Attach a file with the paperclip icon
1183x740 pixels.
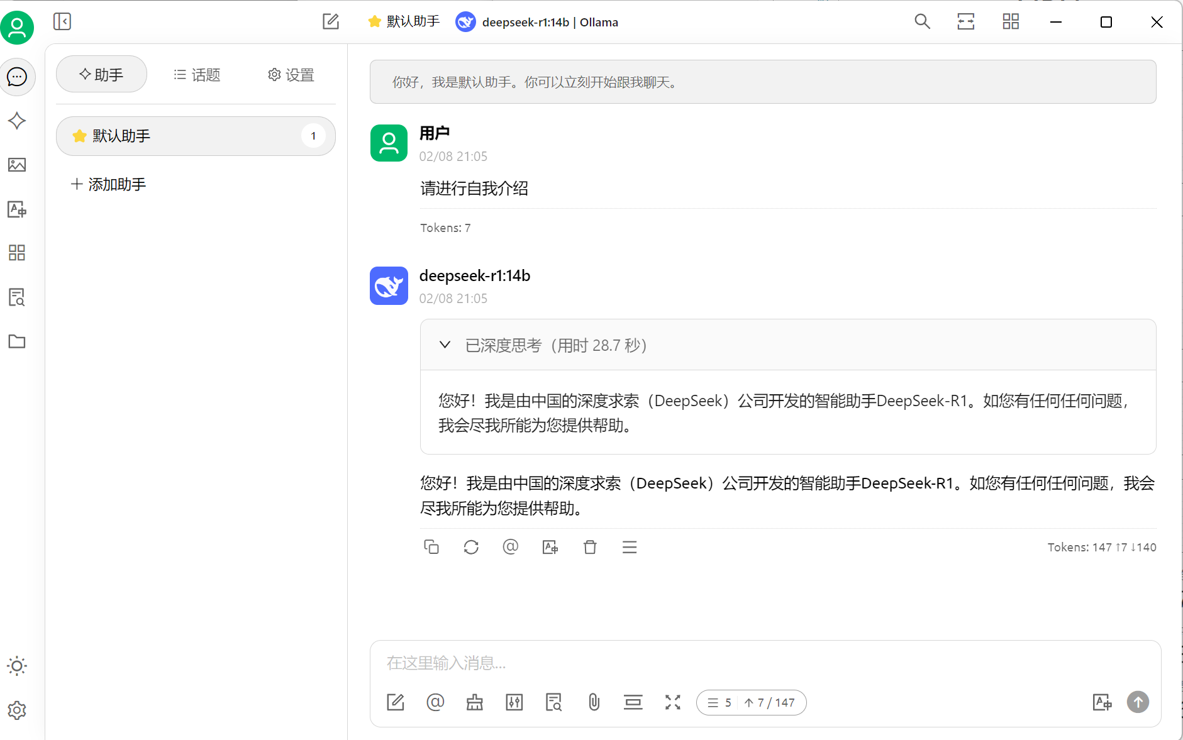[594, 702]
